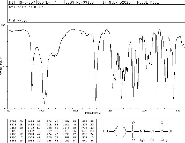Screen dimensions: 185x143
Task: Click the SCORE= header field
Action: [50, 2]
